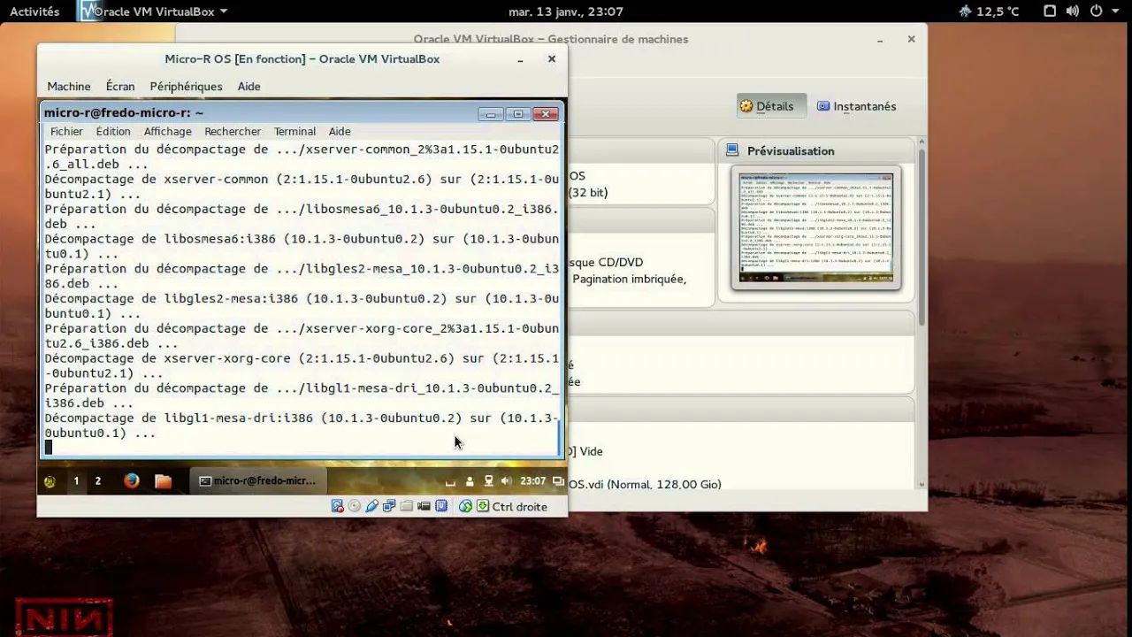This screenshot has width=1132, height=637.
Task: Open the file manager folder icon in guest panel
Action: [x=163, y=481]
